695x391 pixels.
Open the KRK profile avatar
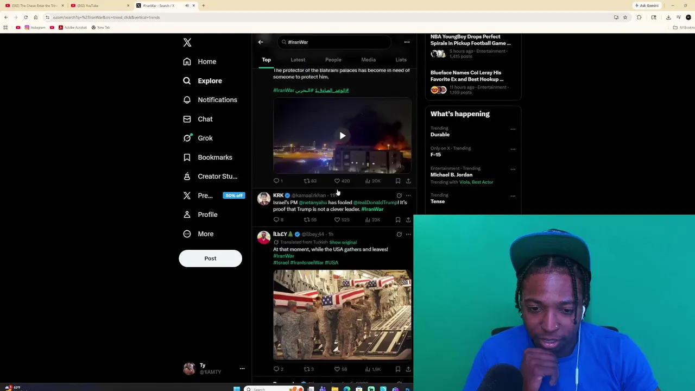264,199
